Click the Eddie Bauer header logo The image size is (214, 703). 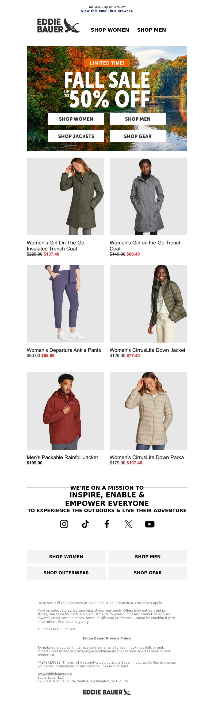tap(59, 26)
